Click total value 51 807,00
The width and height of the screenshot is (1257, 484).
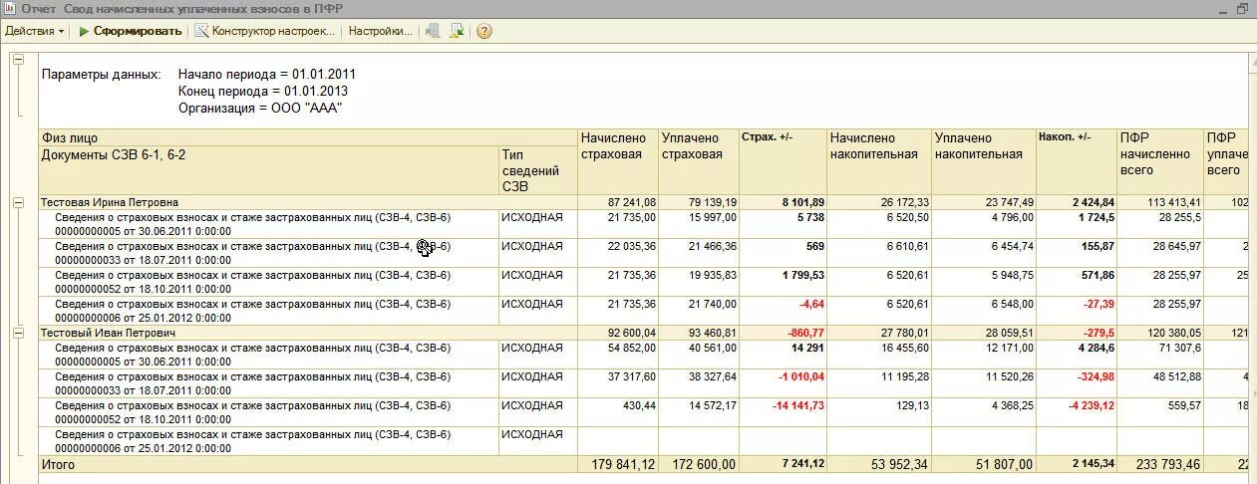(1005, 464)
